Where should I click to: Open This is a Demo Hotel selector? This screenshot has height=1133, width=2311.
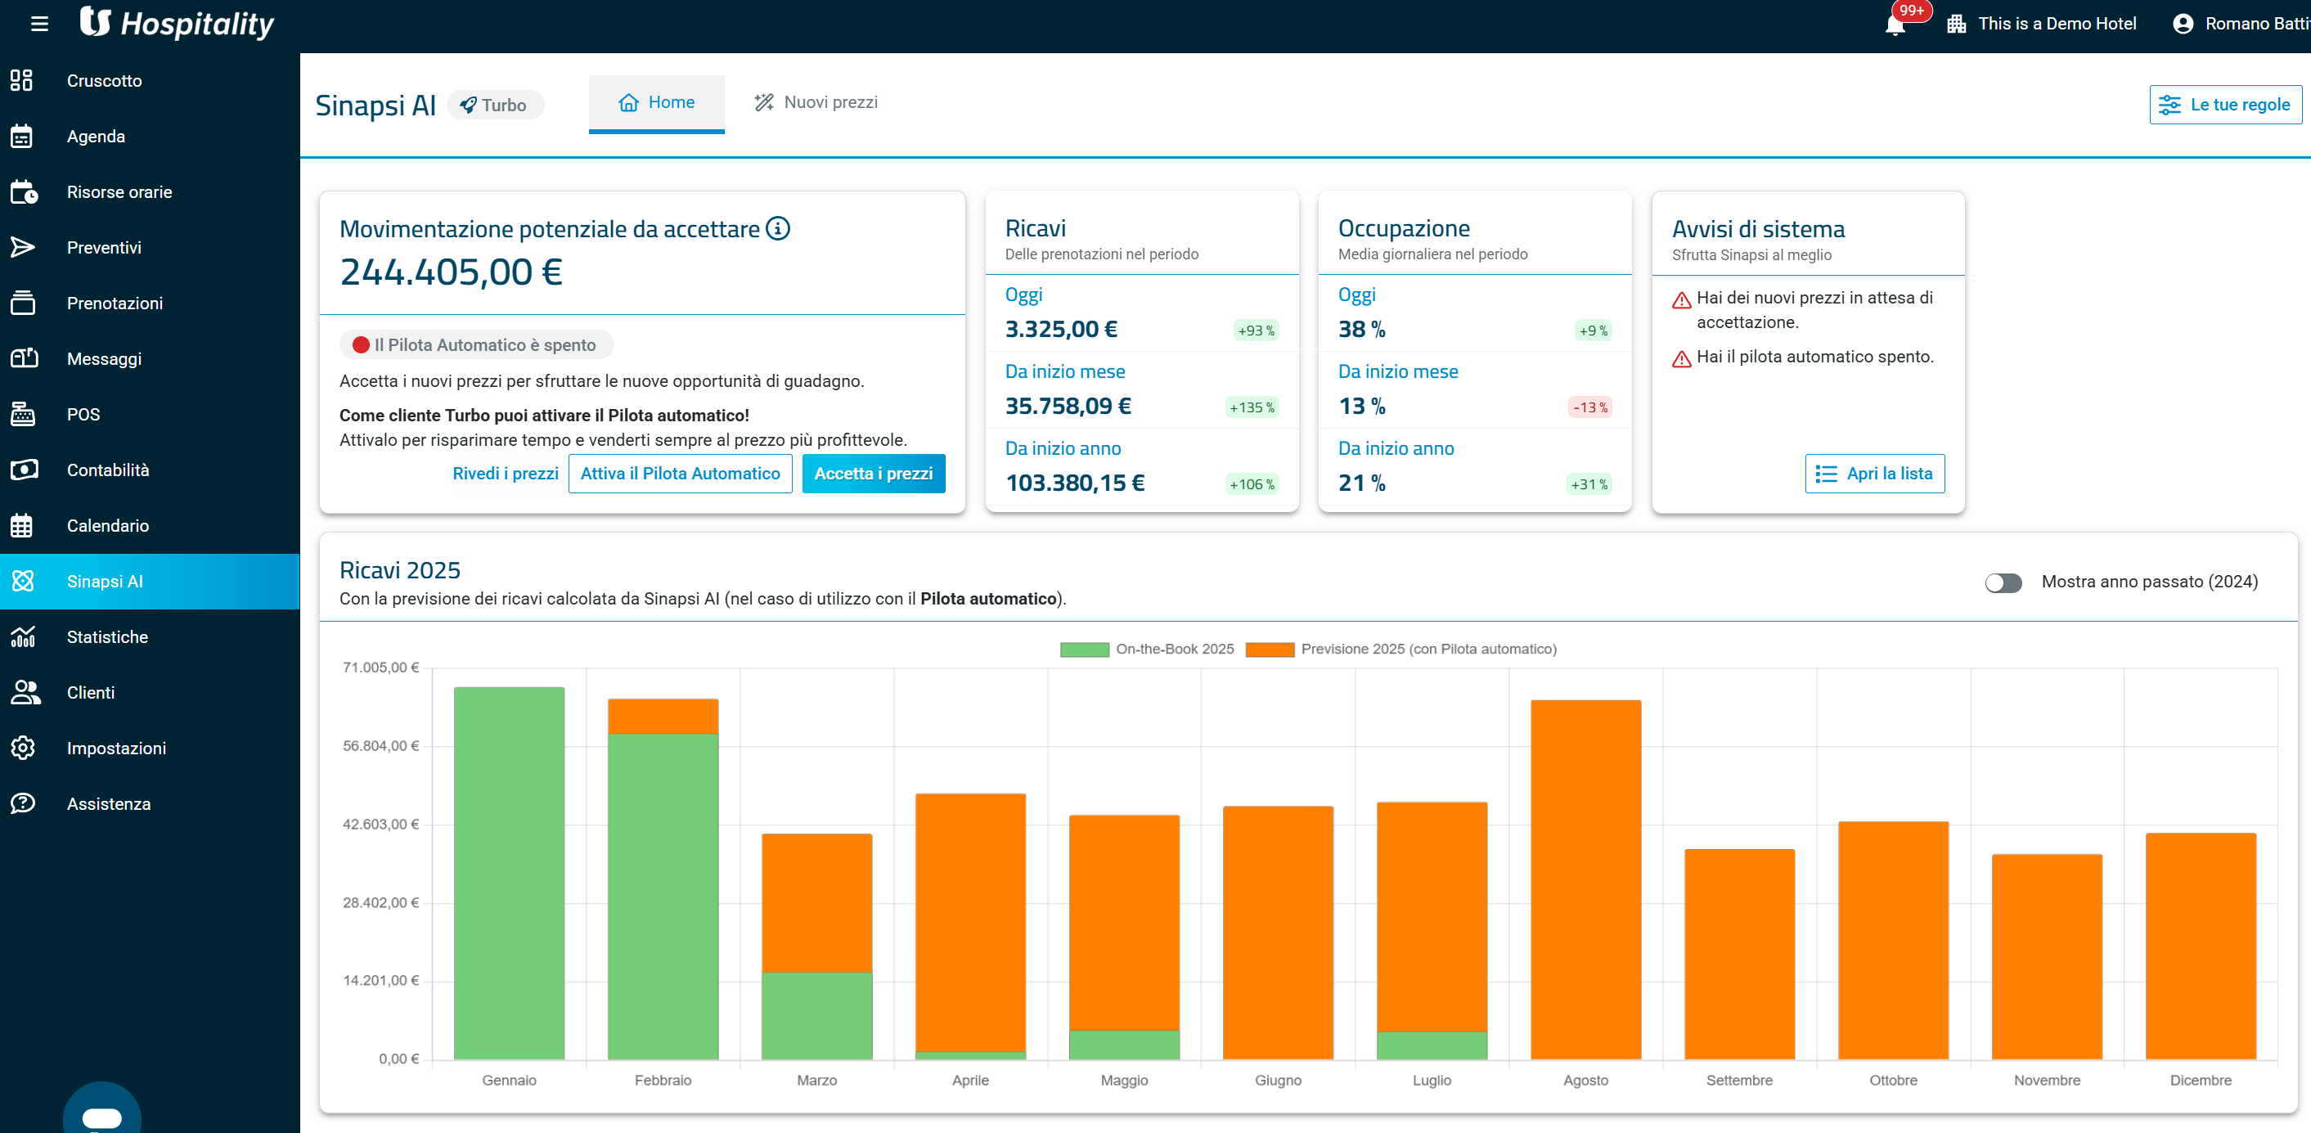[2041, 25]
